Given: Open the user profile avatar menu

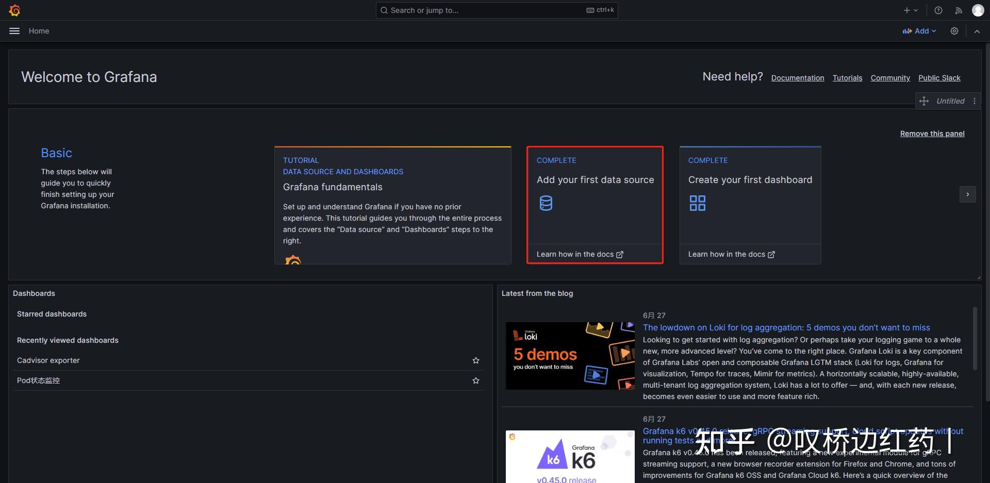Looking at the screenshot, I should (x=978, y=10).
